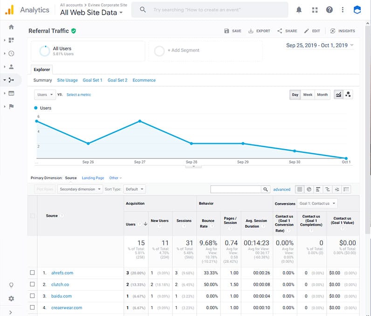This screenshot has height=316, width=371.
Task: Open Conversions flag sidebar icon
Action: [11, 106]
